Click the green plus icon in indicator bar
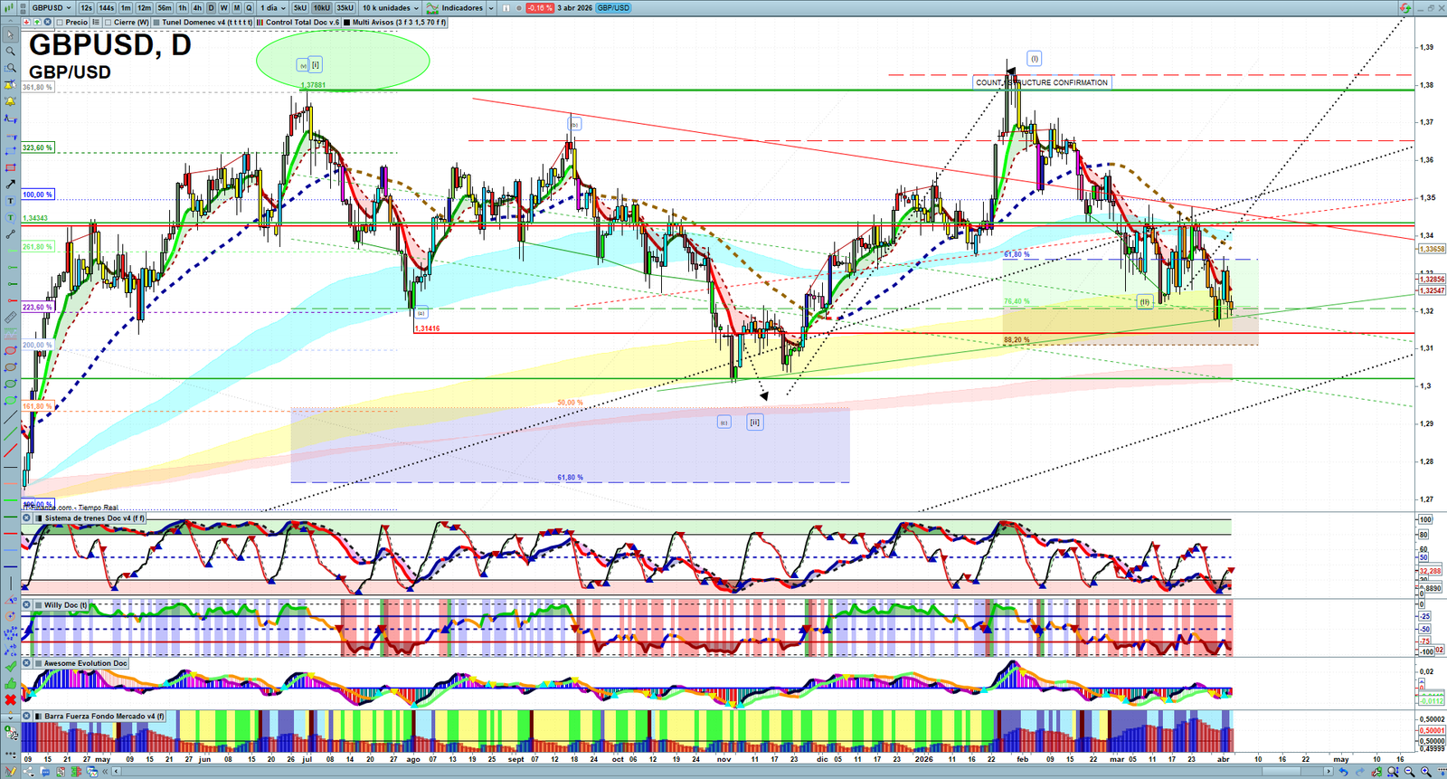Viewport: 1447px width, 779px height. (37, 23)
